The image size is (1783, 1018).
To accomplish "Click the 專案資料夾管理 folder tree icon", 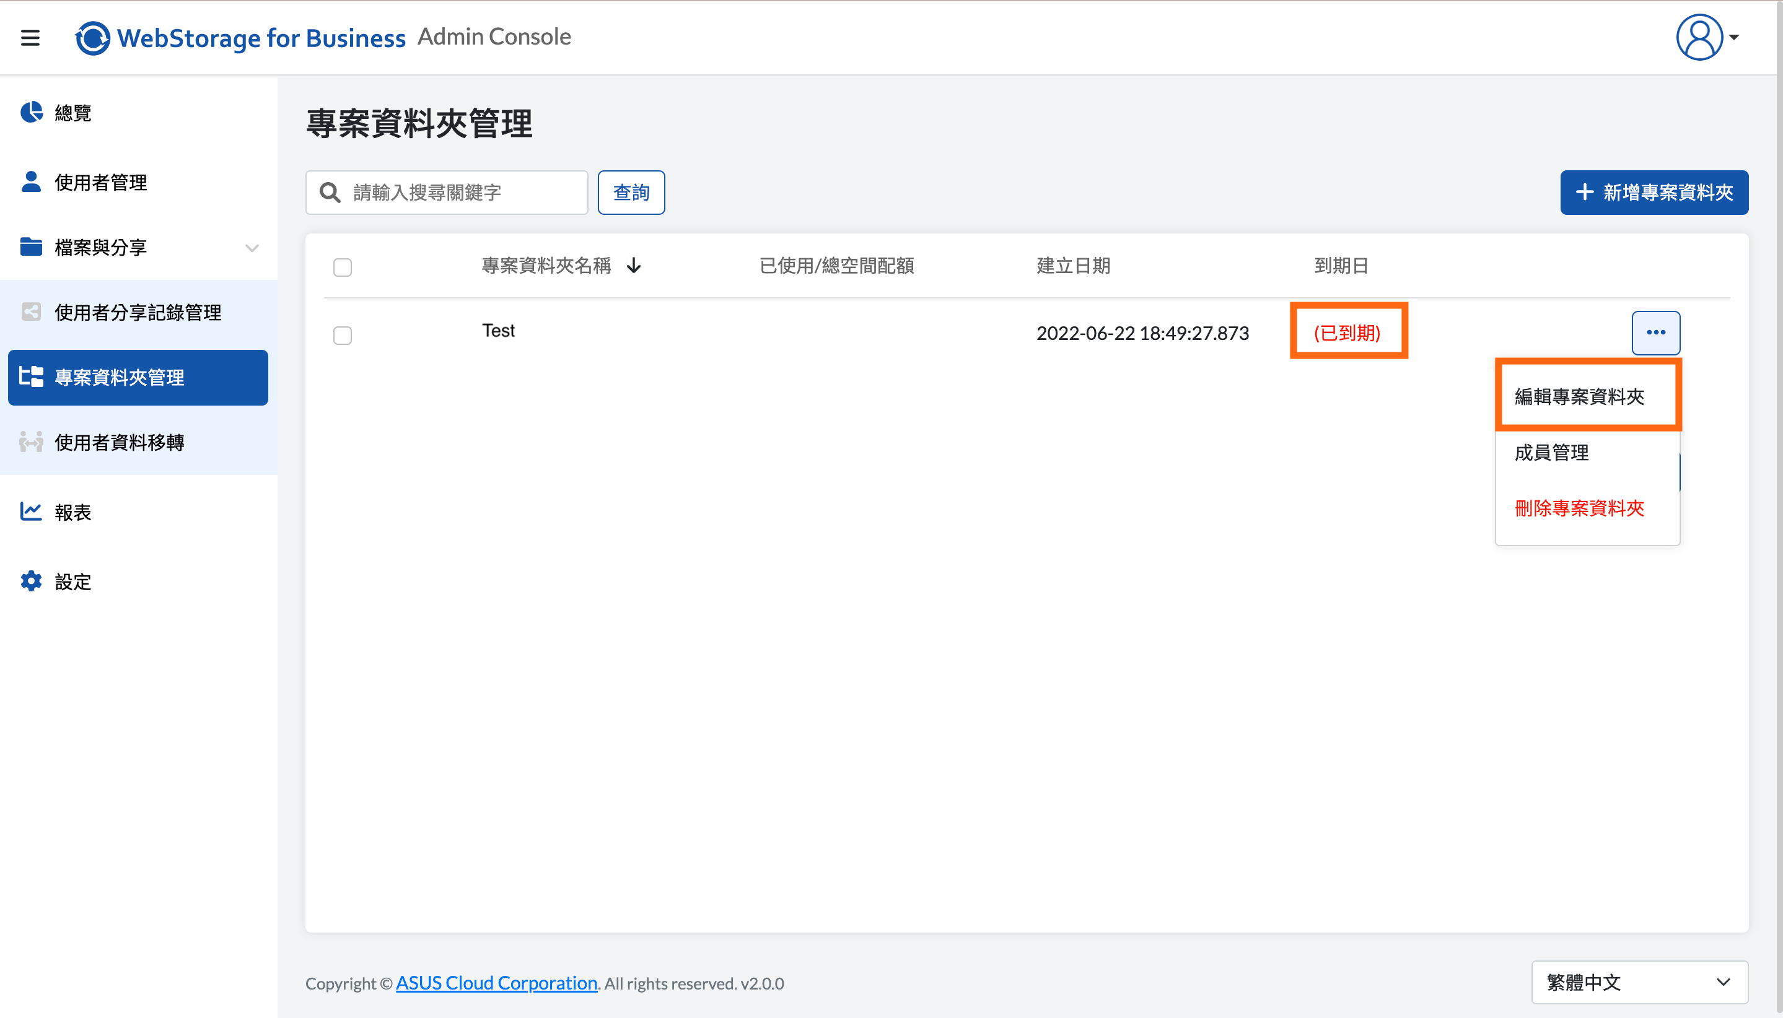I will click(x=31, y=377).
